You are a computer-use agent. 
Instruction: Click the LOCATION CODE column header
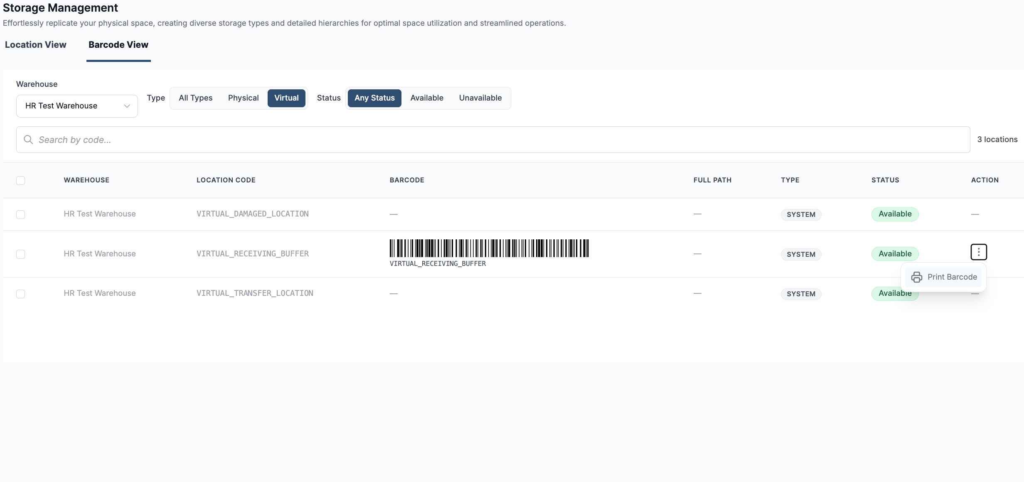pyautogui.click(x=226, y=180)
